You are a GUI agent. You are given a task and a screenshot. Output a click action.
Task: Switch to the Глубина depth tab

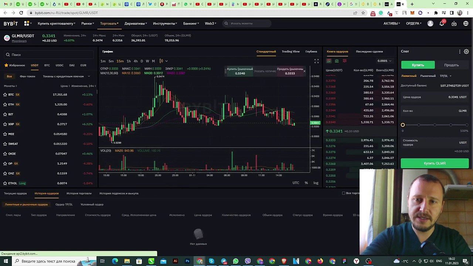pyautogui.click(x=311, y=51)
